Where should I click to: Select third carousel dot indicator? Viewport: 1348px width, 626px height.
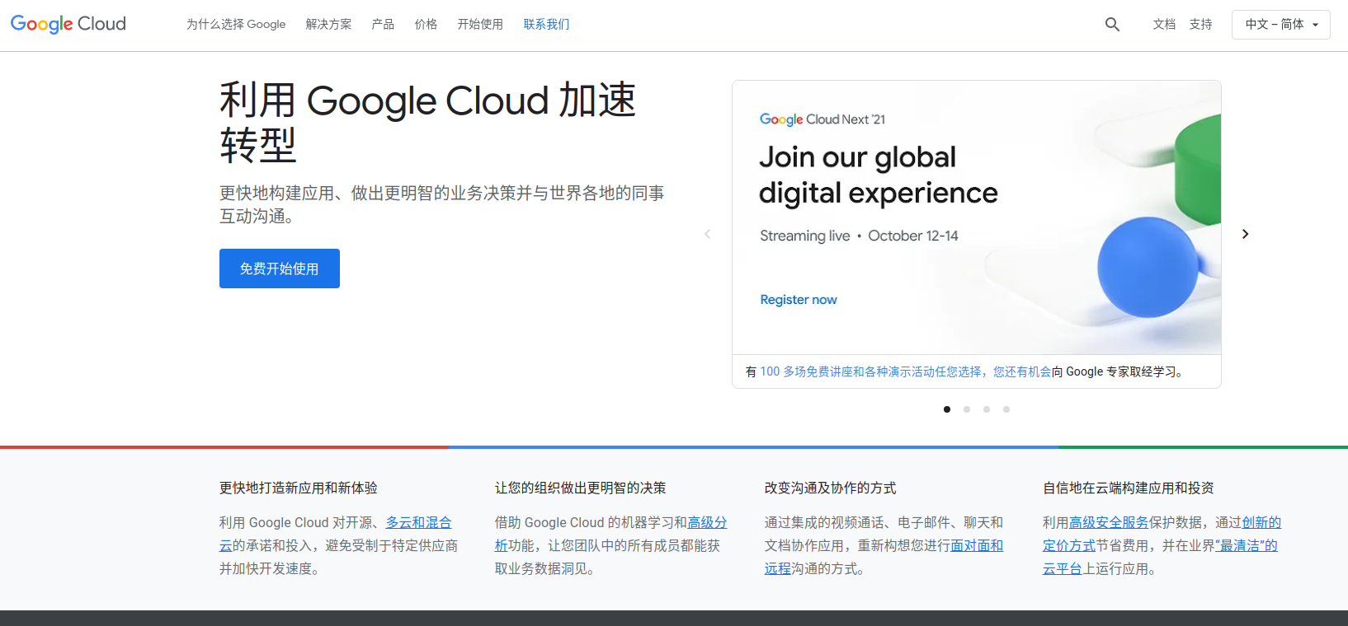coord(987,409)
